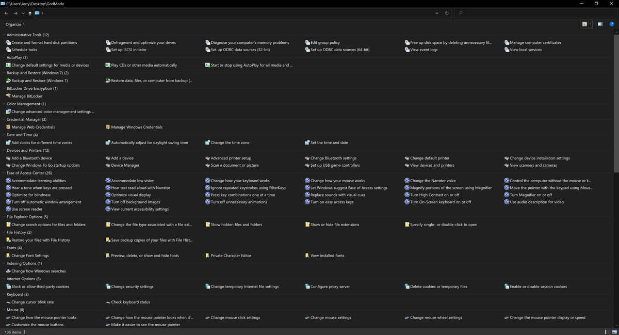This screenshot has height=335, width=619.
Task: Click the Forward navigation arrow
Action: pyautogui.click(x=15, y=13)
